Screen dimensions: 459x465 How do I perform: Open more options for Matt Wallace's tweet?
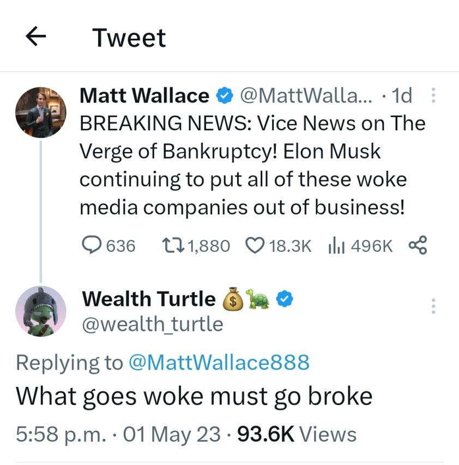click(433, 96)
